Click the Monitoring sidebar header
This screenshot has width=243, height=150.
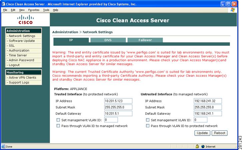24,72
